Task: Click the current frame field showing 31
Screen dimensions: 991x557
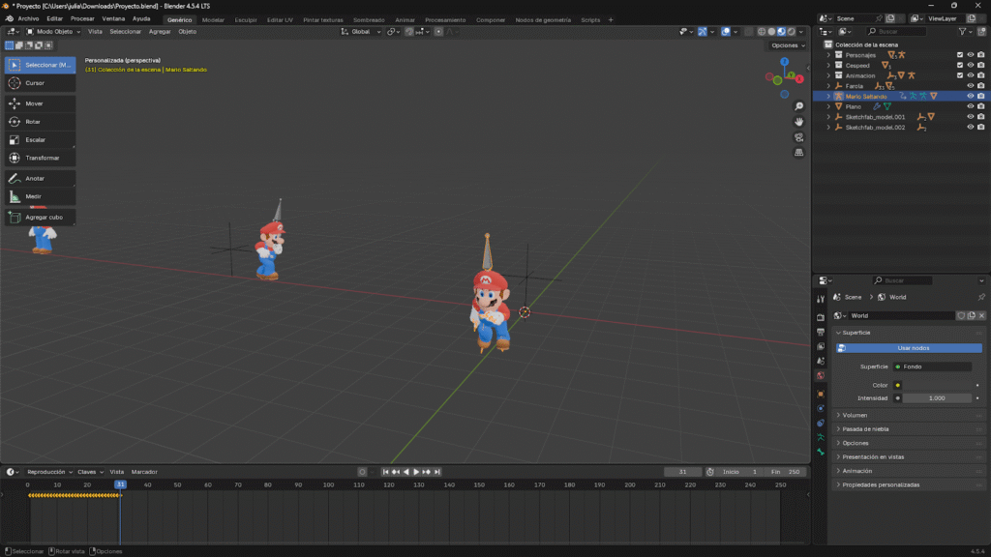Action: (x=683, y=471)
